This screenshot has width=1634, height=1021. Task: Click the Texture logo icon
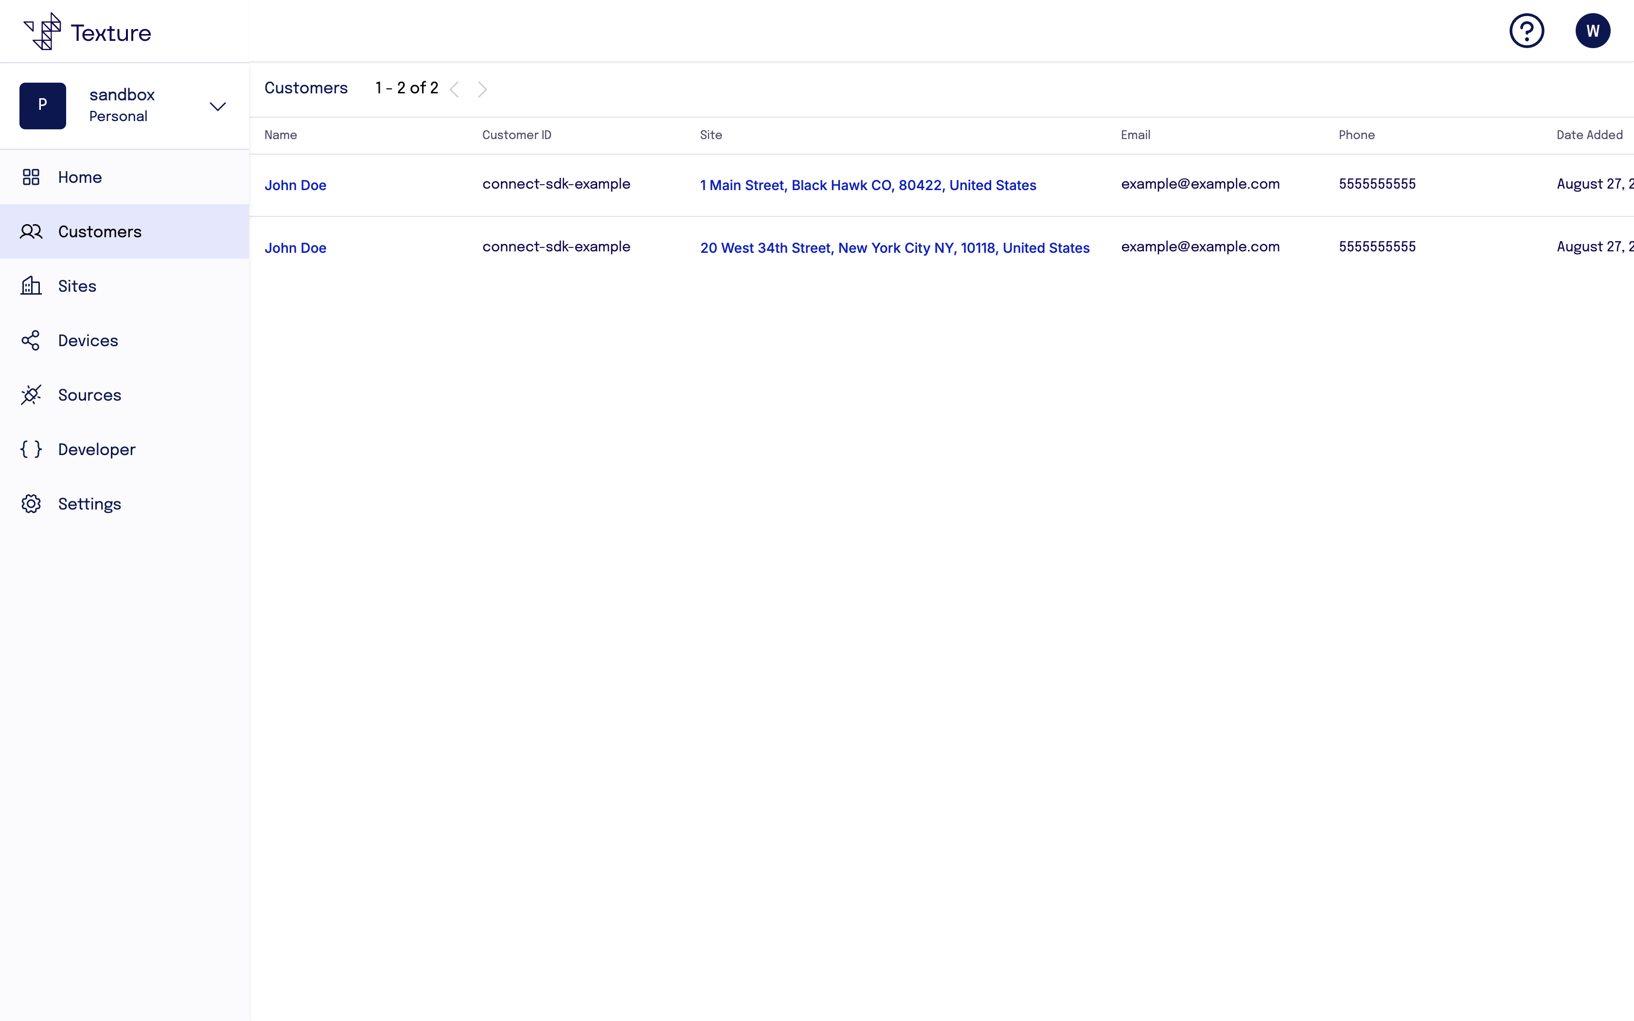pos(43,31)
